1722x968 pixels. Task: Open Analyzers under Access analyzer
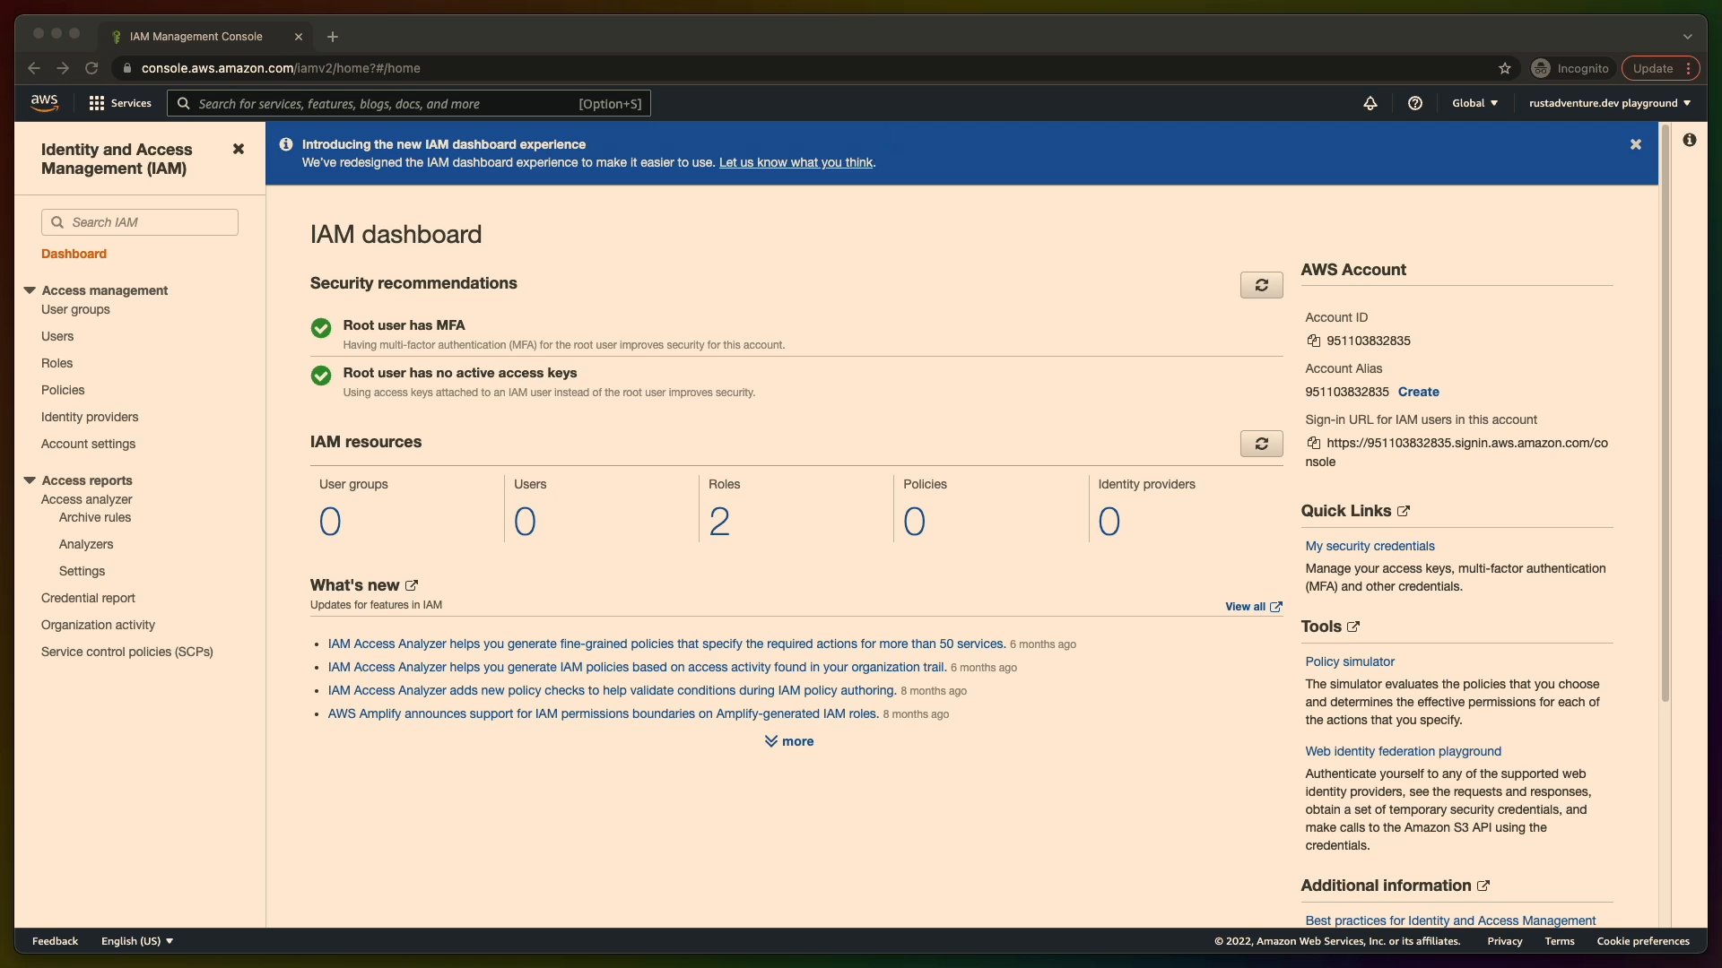[86, 544]
